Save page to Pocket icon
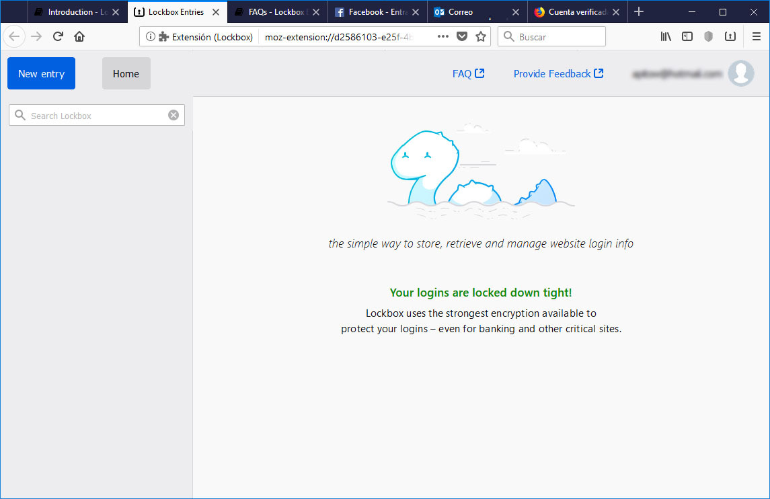The width and height of the screenshot is (770, 499). 461,36
